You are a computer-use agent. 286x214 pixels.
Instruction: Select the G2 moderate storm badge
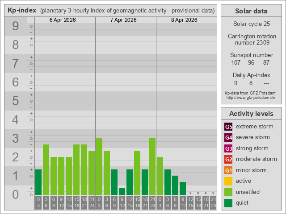[x=228, y=159]
